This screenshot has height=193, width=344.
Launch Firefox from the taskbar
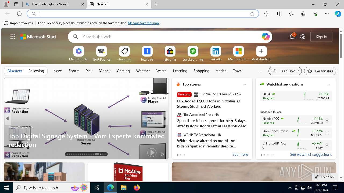click(x=137, y=188)
